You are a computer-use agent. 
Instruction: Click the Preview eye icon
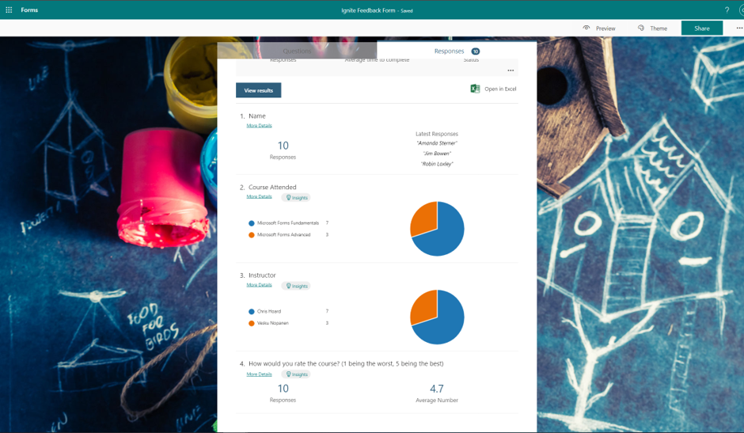(x=586, y=28)
